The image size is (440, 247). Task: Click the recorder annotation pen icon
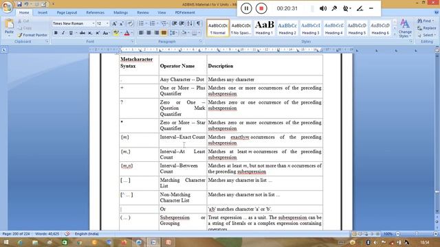pyautogui.click(x=360, y=8)
